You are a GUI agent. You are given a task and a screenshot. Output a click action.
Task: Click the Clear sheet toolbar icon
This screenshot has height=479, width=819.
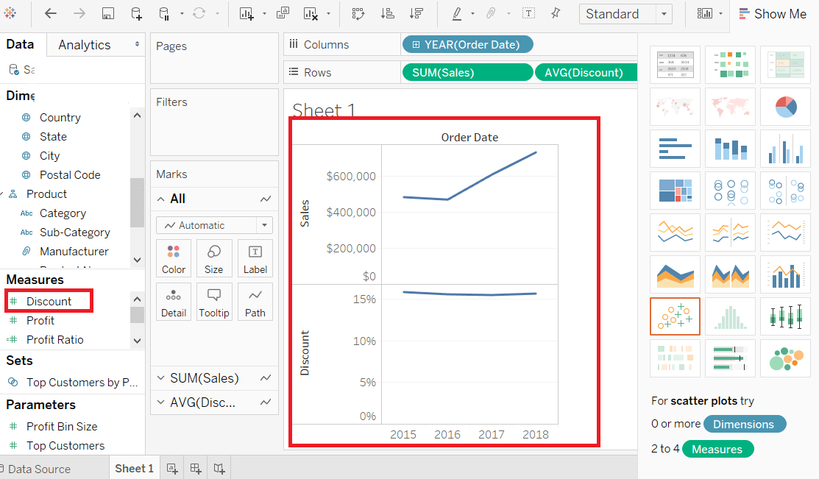(x=311, y=14)
